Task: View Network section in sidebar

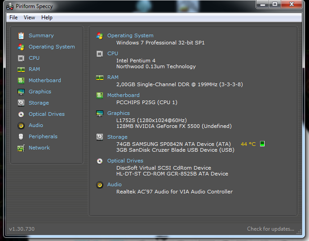Action: (39, 148)
